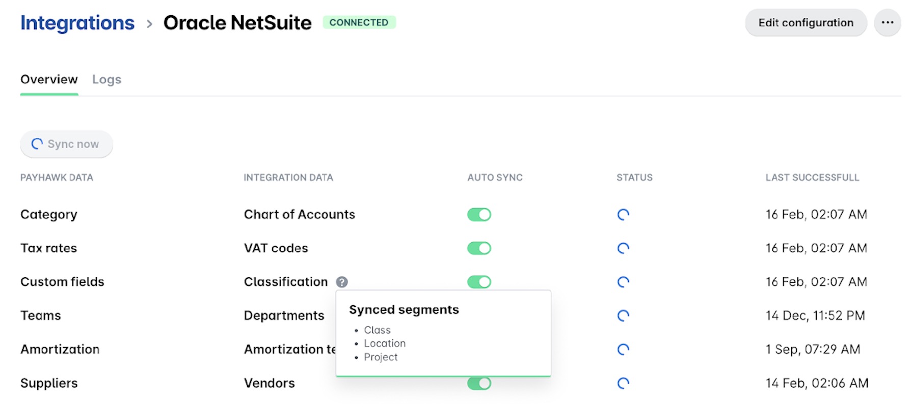Open the Logs tab

(106, 79)
